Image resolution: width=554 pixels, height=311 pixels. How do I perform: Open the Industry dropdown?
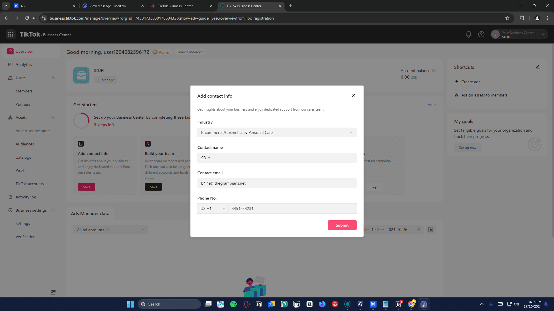click(x=277, y=132)
